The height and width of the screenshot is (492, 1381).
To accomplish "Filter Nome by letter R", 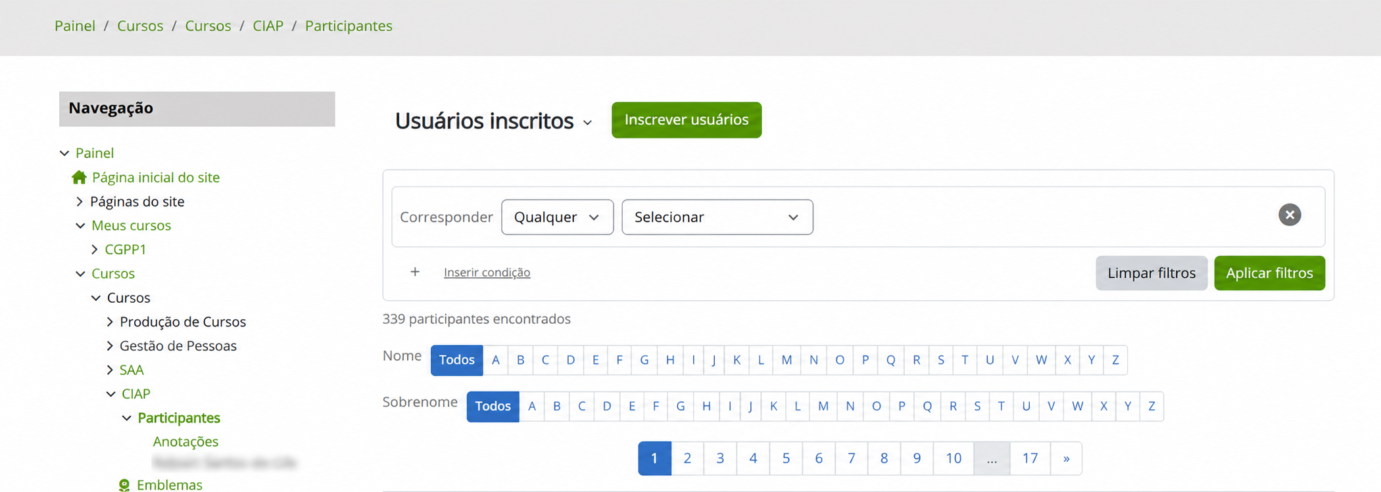I will tap(916, 360).
